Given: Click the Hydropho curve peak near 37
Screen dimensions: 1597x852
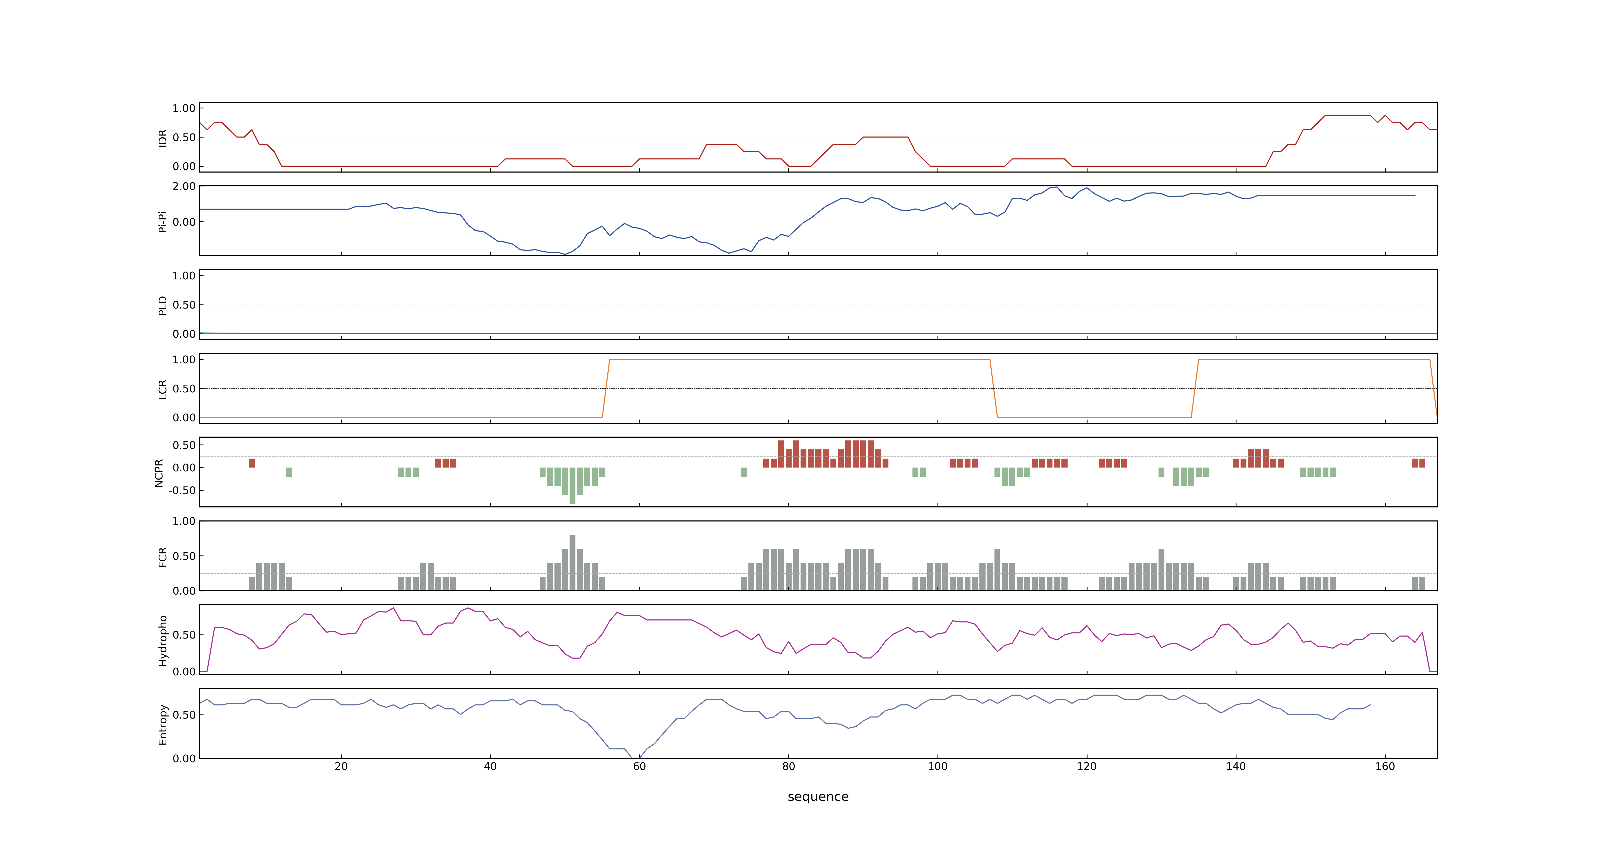Looking at the screenshot, I should pyautogui.click(x=468, y=608).
